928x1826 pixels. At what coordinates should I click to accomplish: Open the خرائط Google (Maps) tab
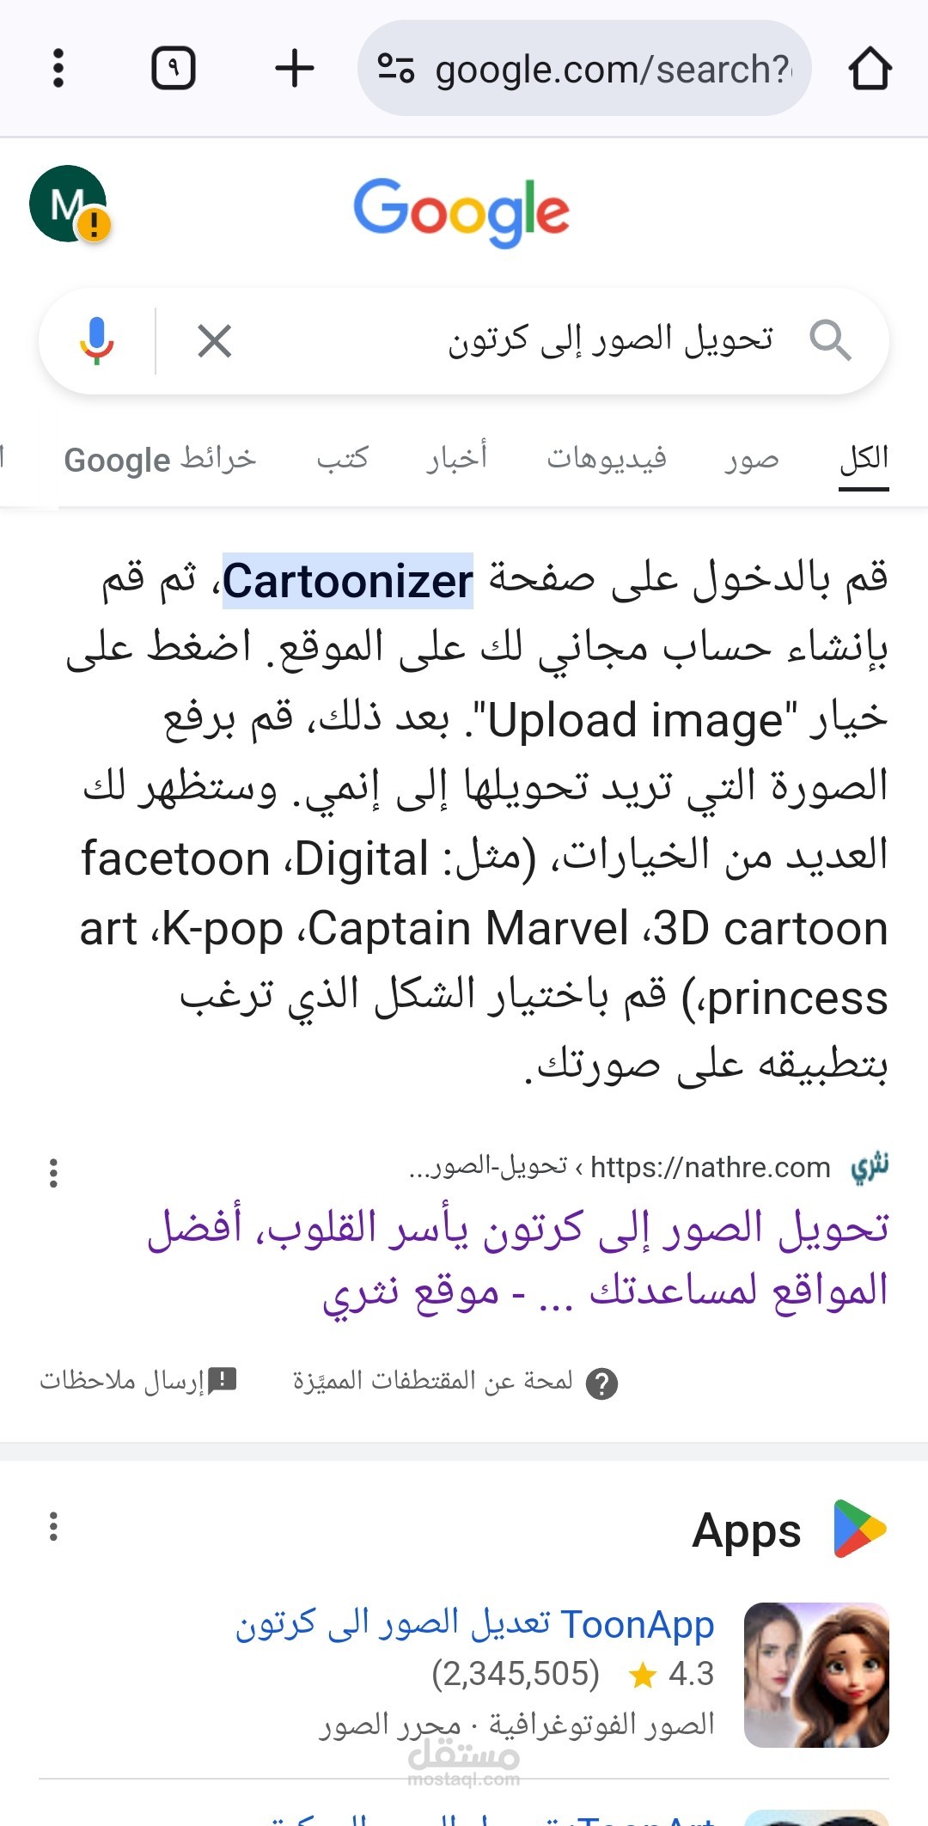coord(161,459)
